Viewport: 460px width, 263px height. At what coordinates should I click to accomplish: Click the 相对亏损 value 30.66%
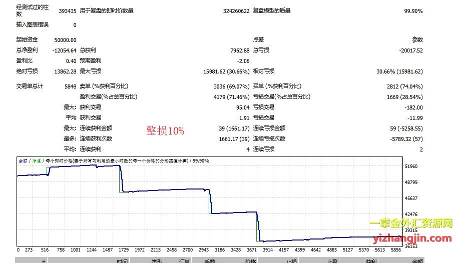tap(399, 71)
